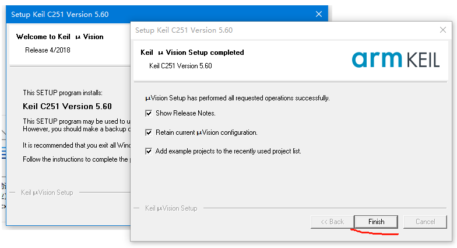Click background window title 'Setup Keil C251 Version 5.60'

tap(59, 14)
